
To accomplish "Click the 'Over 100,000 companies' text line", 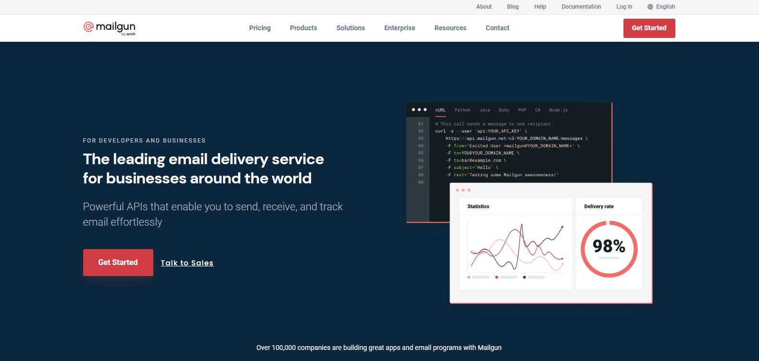I will coord(379,348).
